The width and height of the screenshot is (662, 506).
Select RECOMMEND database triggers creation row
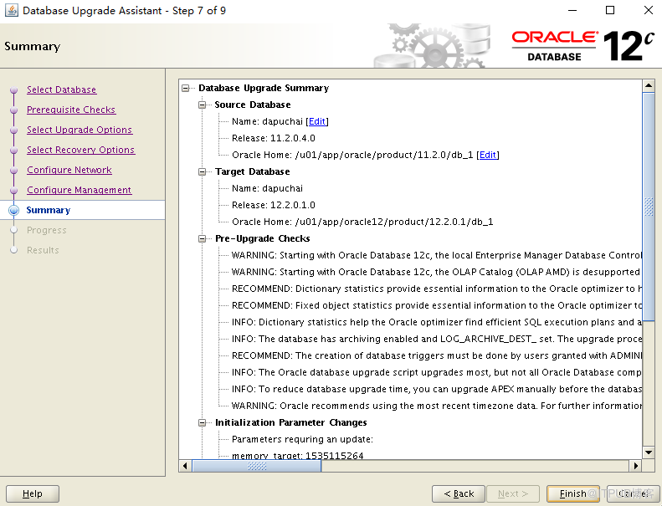click(437, 355)
